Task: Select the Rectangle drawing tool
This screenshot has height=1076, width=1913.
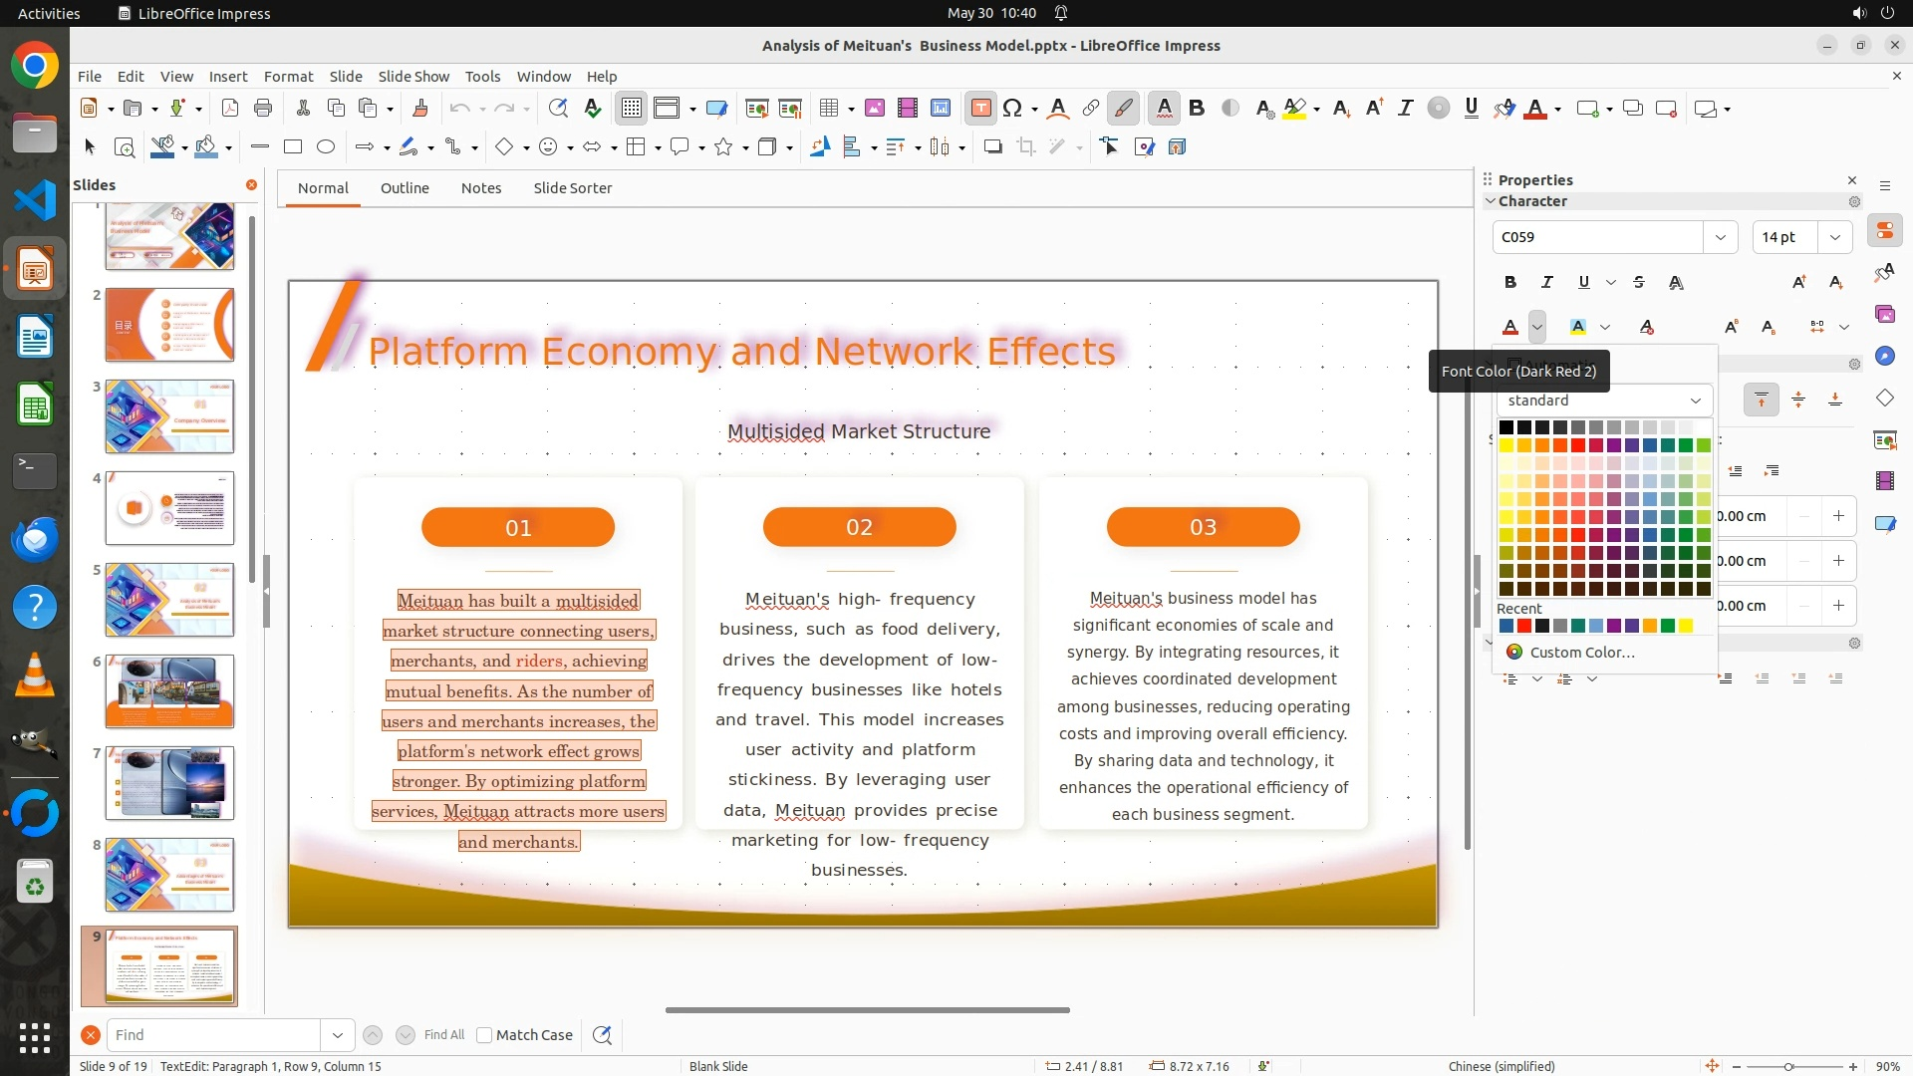Action: [293, 147]
